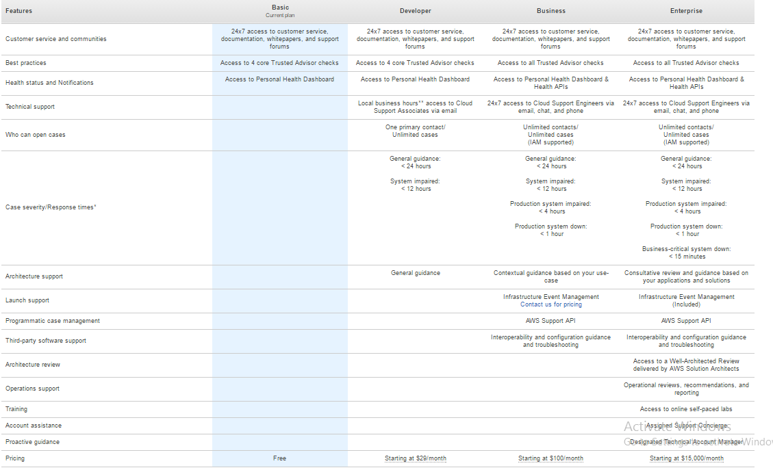Viewport: 773px width, 470px height.
Task: Click the 'Free' pricing cell for Basic
Action: [279, 458]
